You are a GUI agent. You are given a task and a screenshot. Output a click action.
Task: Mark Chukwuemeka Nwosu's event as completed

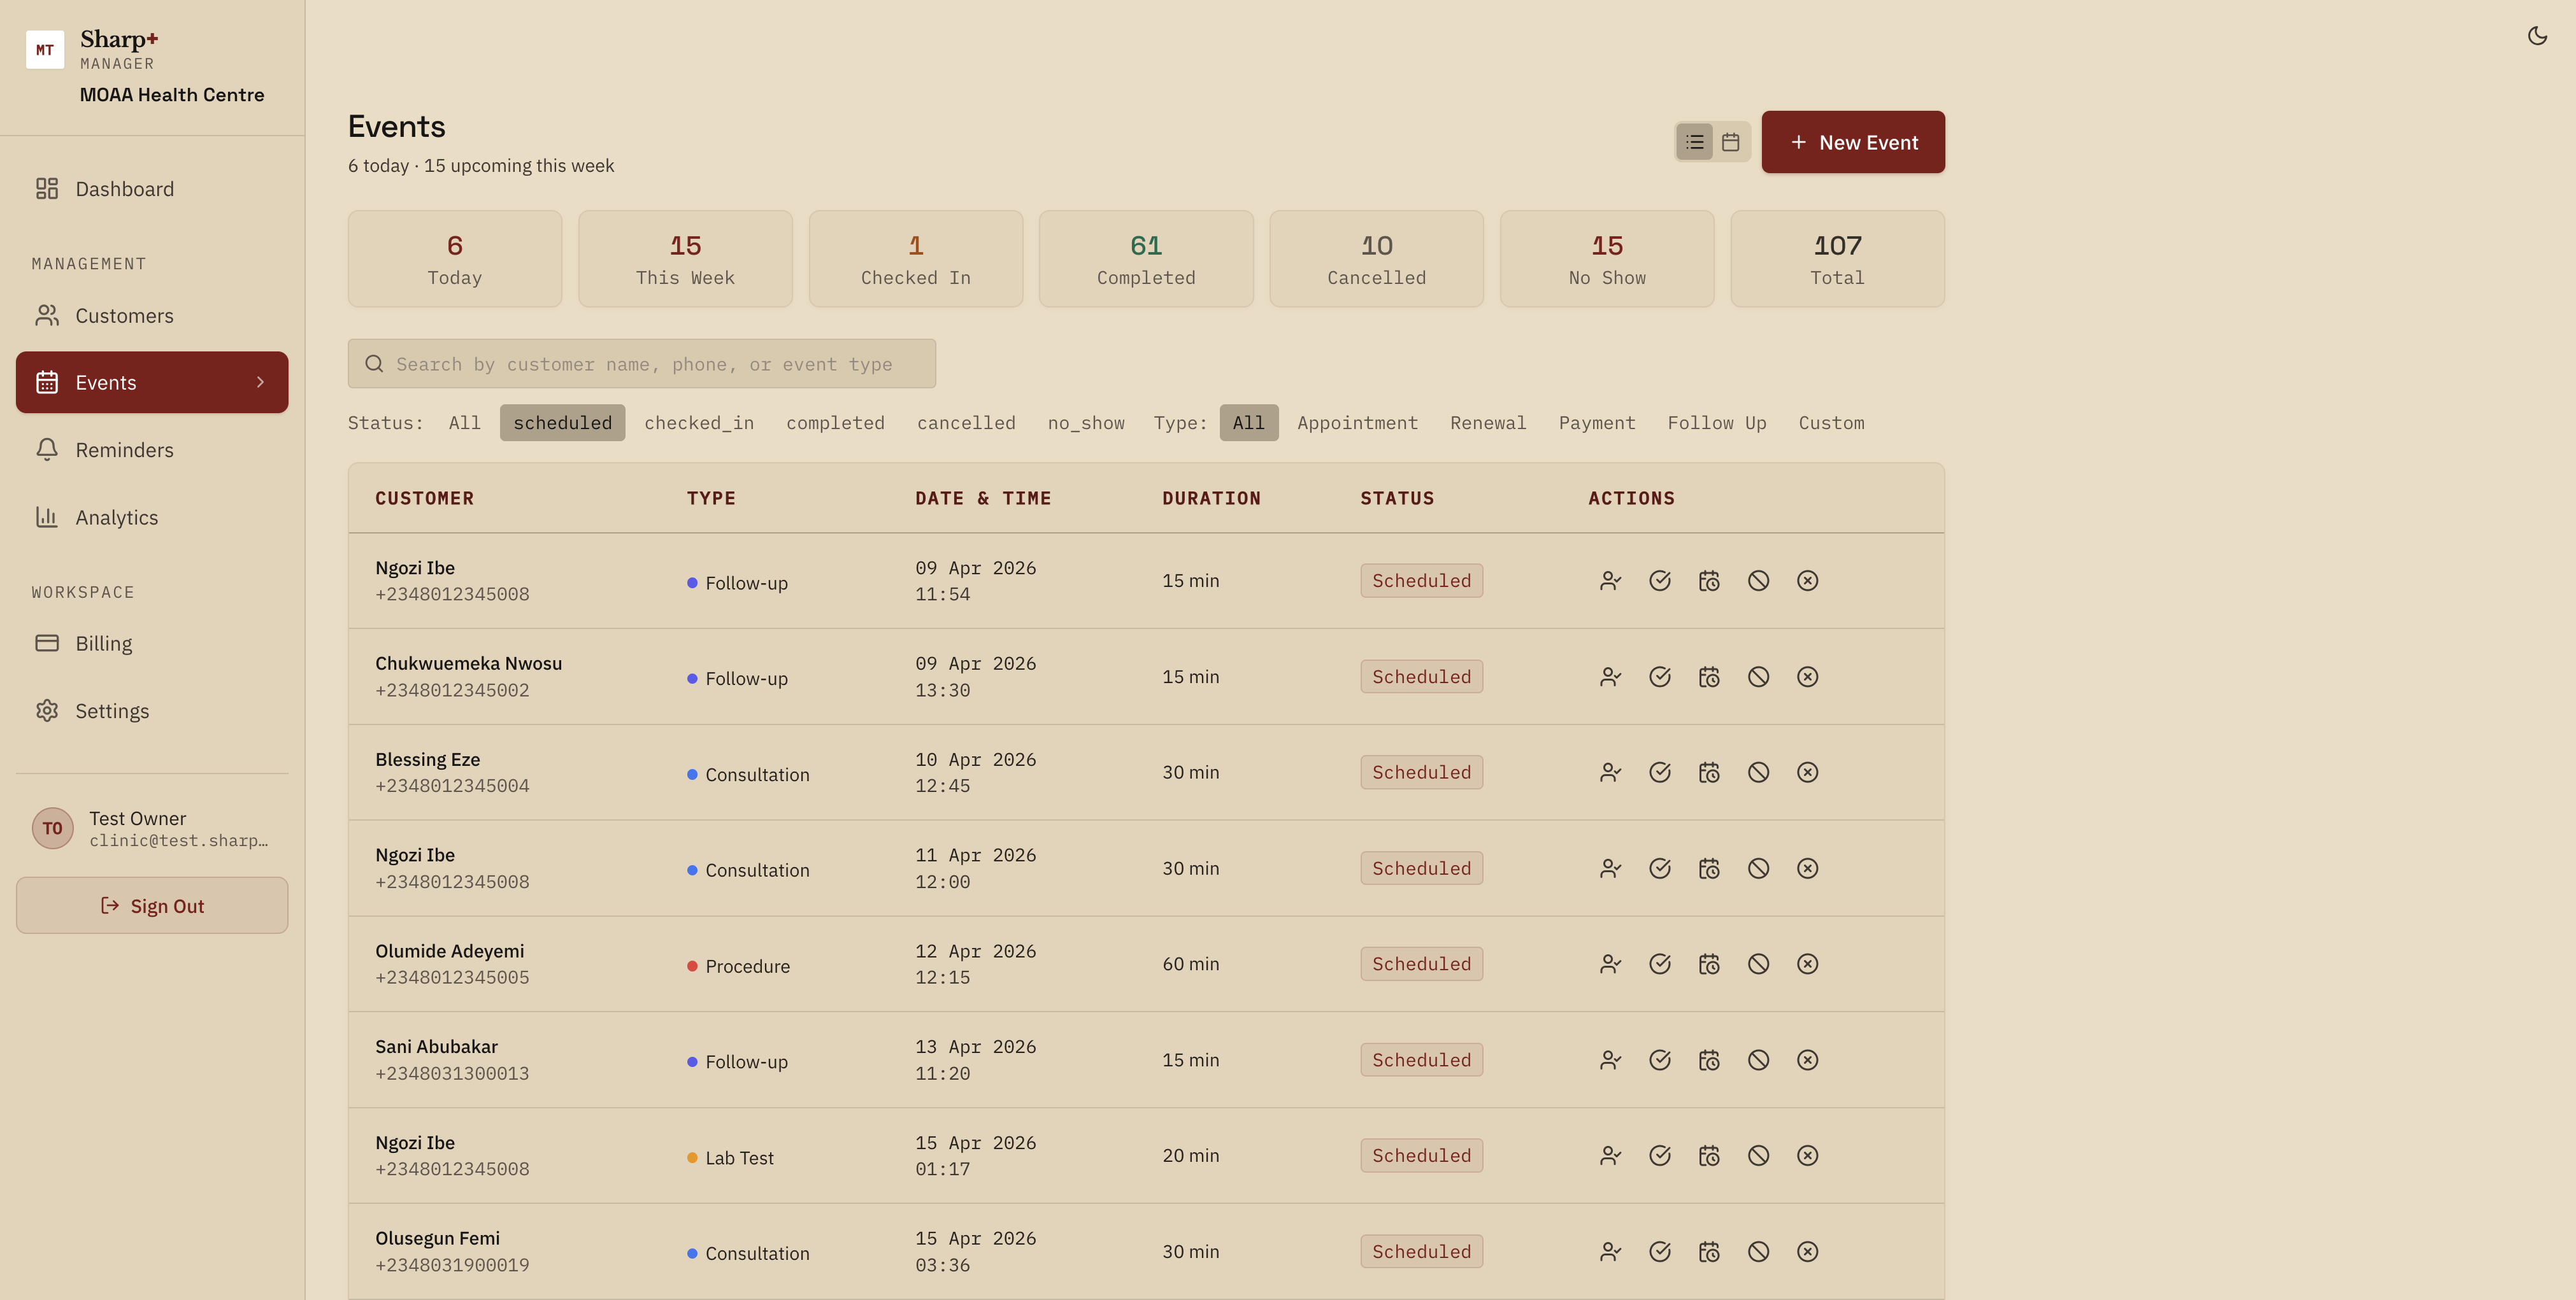click(1659, 677)
